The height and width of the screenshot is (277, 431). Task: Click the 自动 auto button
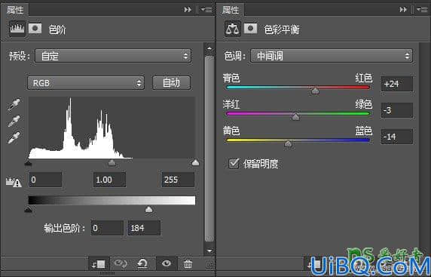coord(171,82)
